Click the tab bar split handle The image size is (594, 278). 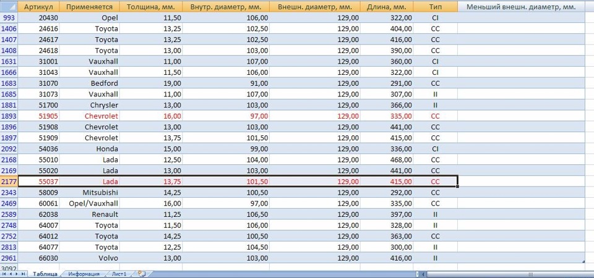coord(418,274)
